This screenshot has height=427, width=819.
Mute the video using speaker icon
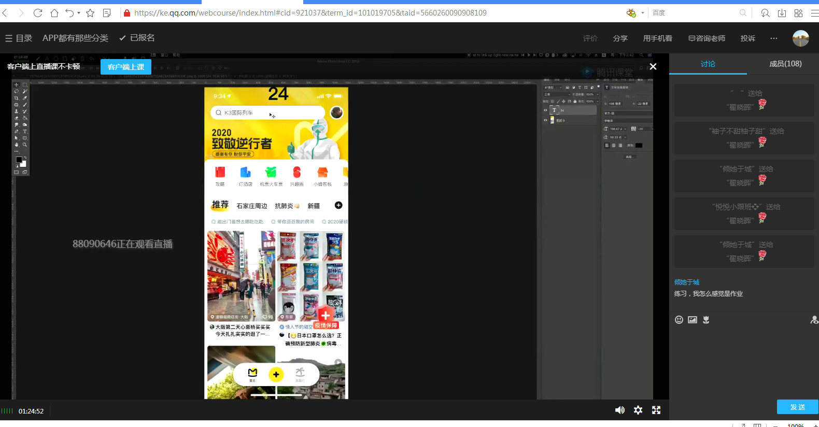point(619,410)
